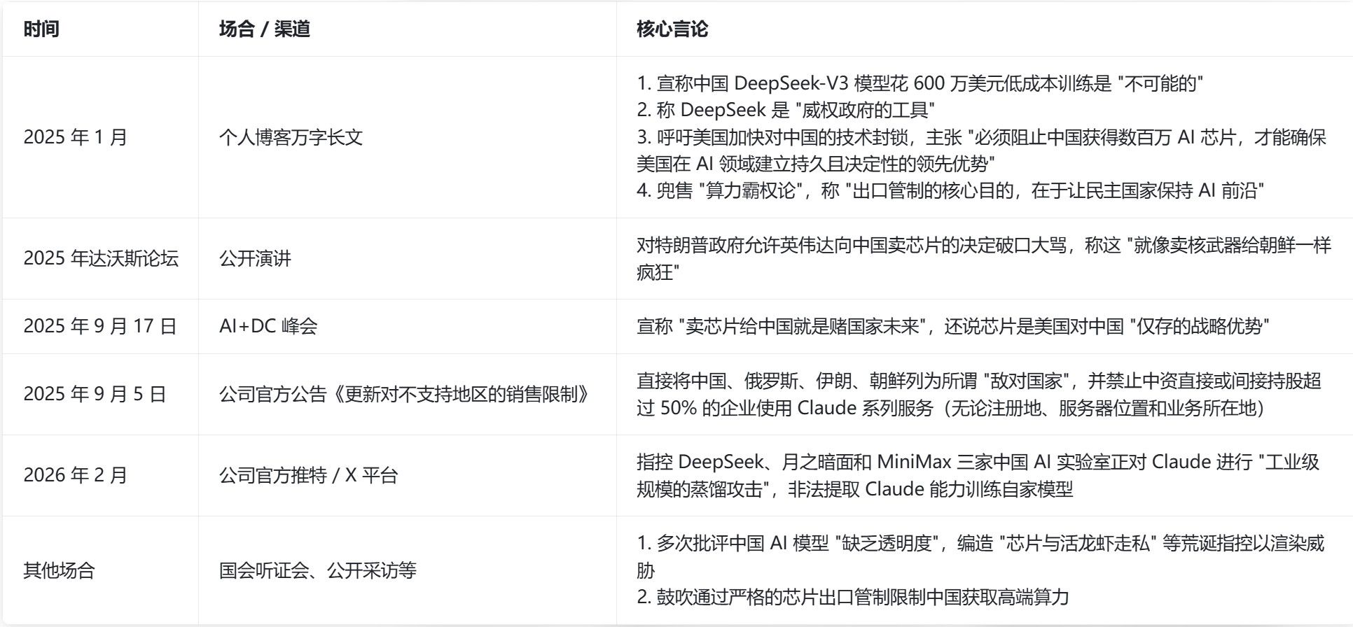
Task: Select the 2025 年达沃斯论坛 cell
Action: 101,258
